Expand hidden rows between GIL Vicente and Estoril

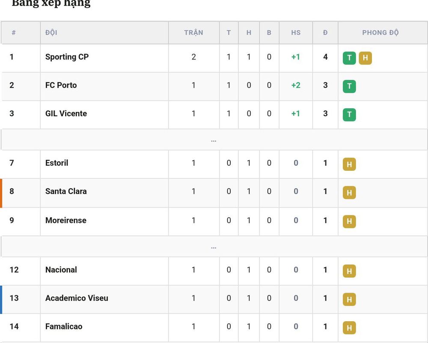pos(214,140)
